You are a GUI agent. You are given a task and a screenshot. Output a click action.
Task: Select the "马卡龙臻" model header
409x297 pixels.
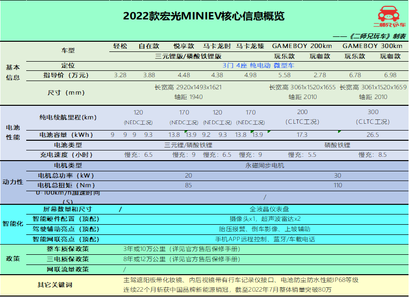click(250, 46)
